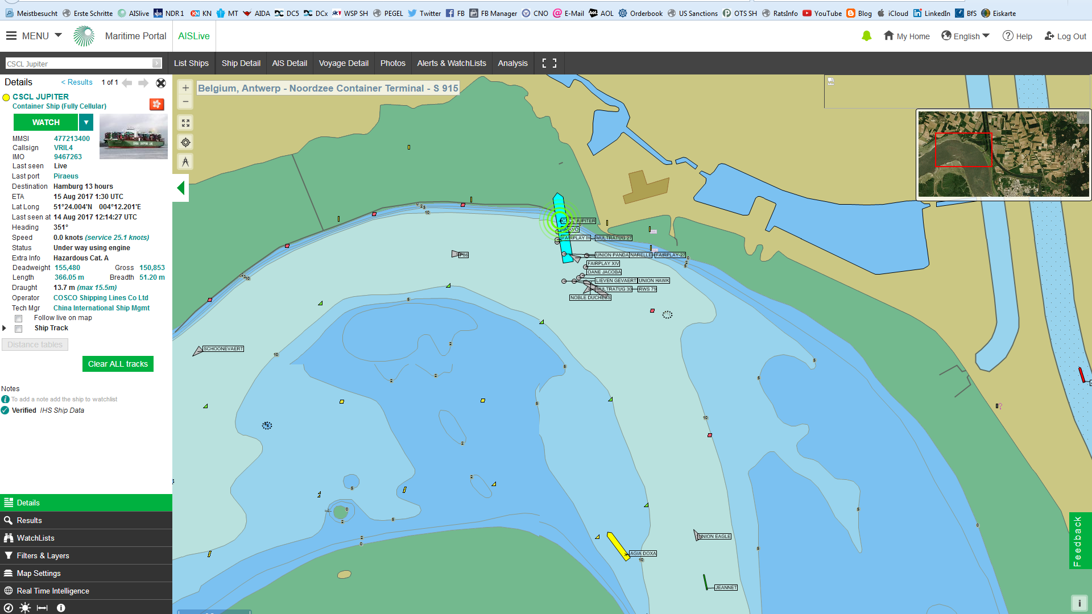Open the English language dropdown
Image resolution: width=1092 pixels, height=614 pixels.
pos(965,36)
